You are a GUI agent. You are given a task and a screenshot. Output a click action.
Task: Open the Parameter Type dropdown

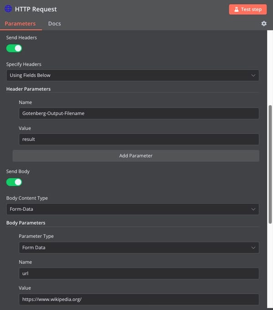[x=139, y=248]
